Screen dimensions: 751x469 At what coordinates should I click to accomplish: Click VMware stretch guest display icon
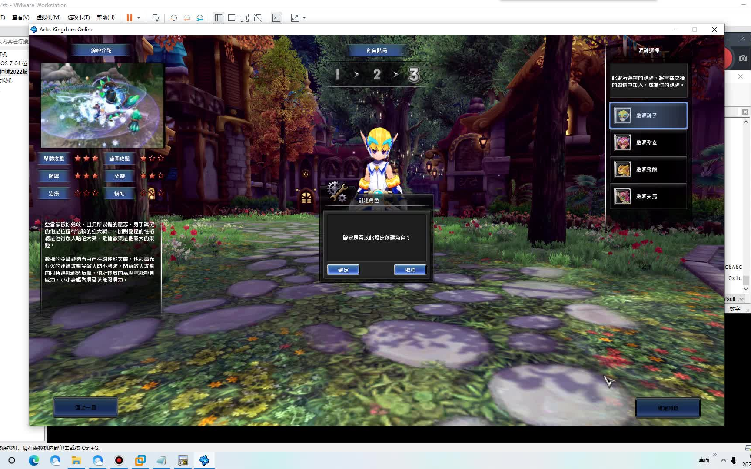(x=295, y=18)
